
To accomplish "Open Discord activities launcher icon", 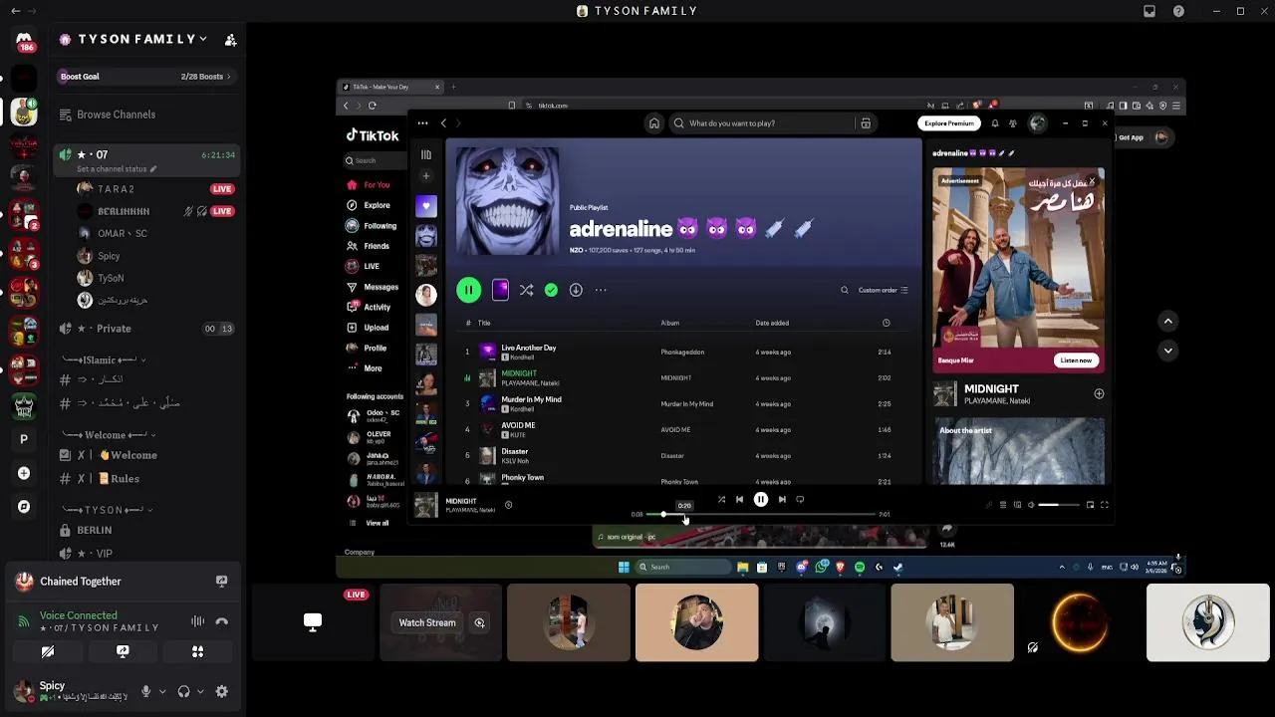I will click(x=197, y=651).
